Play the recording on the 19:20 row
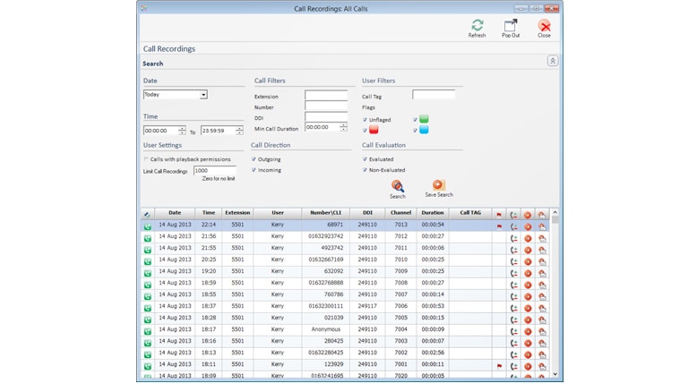This screenshot has height=383, width=688. pos(528,274)
